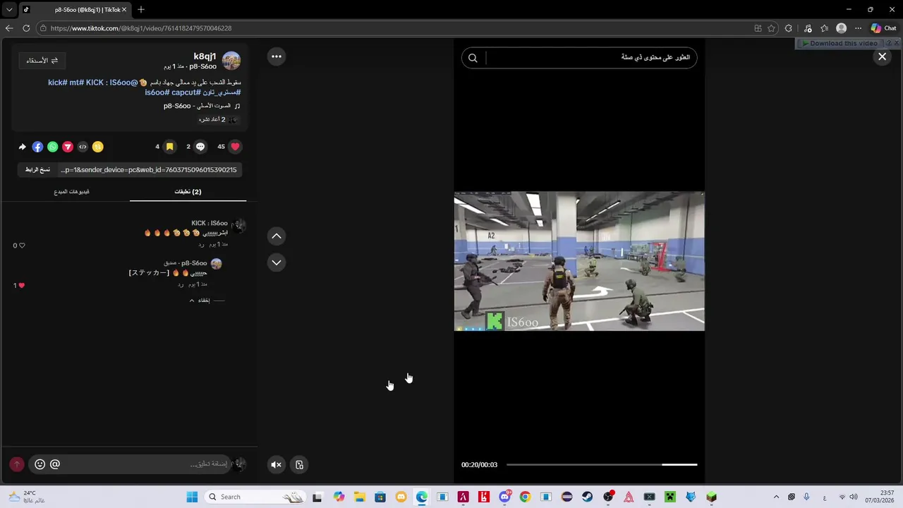The width and height of the screenshot is (903, 508).
Task: Open the KICK : IS6oo commenter avatar
Action: (238, 226)
